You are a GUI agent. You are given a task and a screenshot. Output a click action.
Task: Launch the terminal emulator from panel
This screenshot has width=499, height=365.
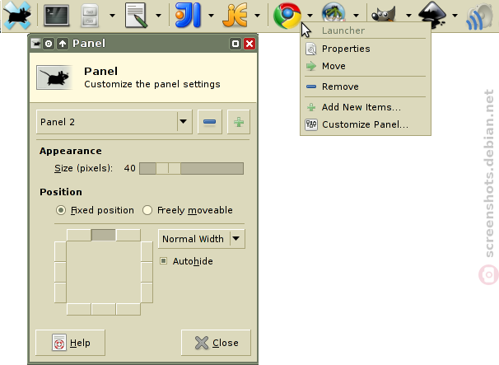coord(56,15)
